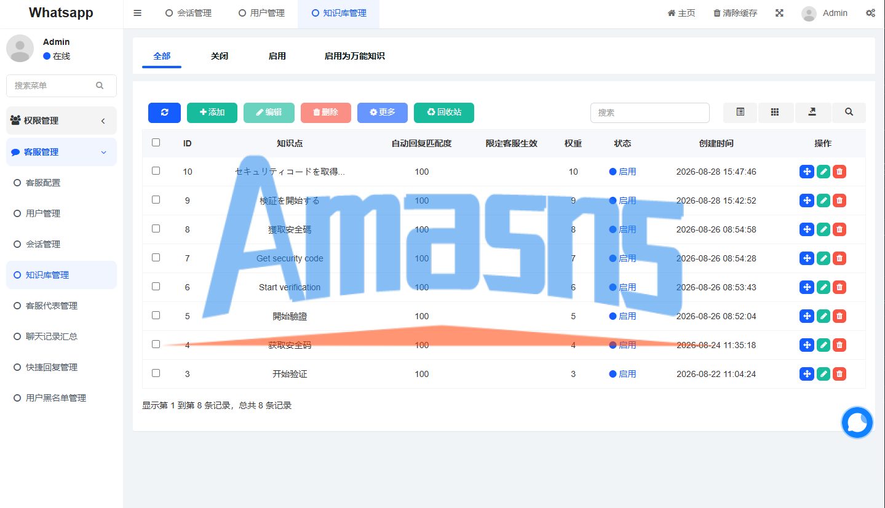Focus the table 搜索 input field
Viewport: 885px width, 508px height.
tap(650, 113)
